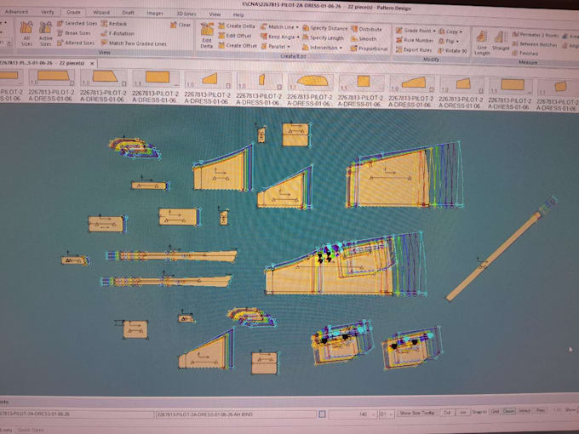Viewport: 579px width, 434px height.
Task: Toggle the Geom snap option
Action: click(x=509, y=411)
